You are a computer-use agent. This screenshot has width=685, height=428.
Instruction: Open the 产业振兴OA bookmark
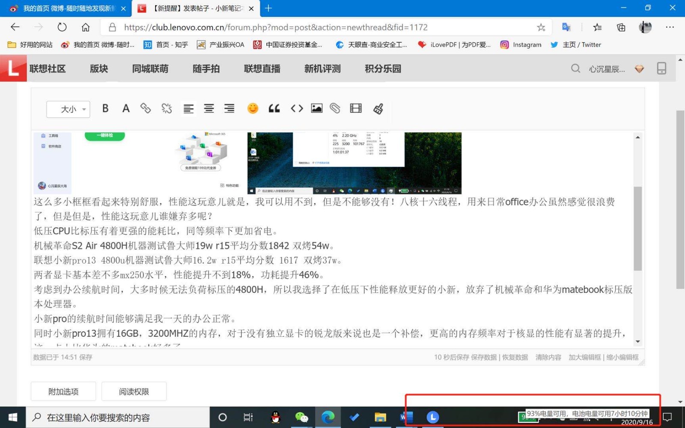pyautogui.click(x=220, y=45)
